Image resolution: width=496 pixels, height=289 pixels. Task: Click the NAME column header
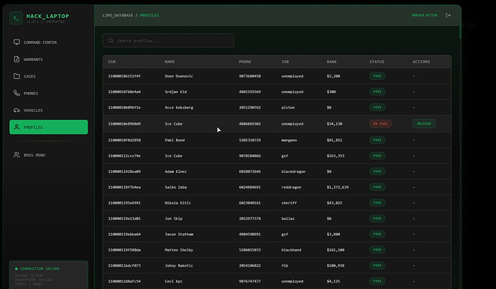[170, 62]
